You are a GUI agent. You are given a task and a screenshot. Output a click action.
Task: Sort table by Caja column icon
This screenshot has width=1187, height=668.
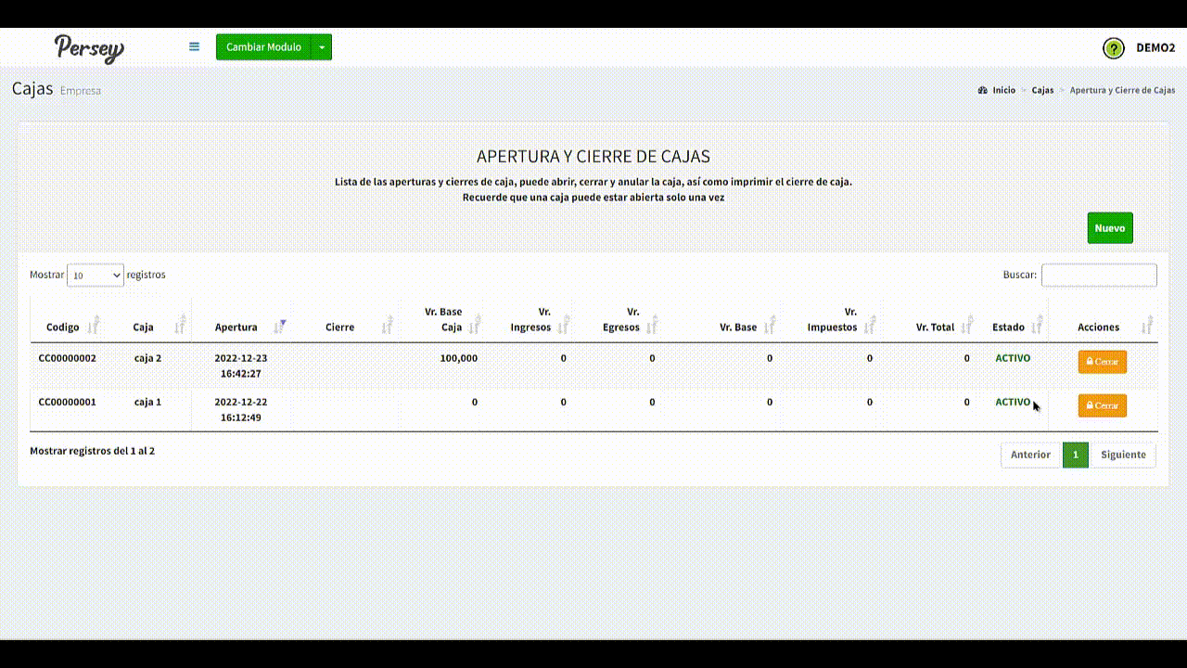click(181, 326)
